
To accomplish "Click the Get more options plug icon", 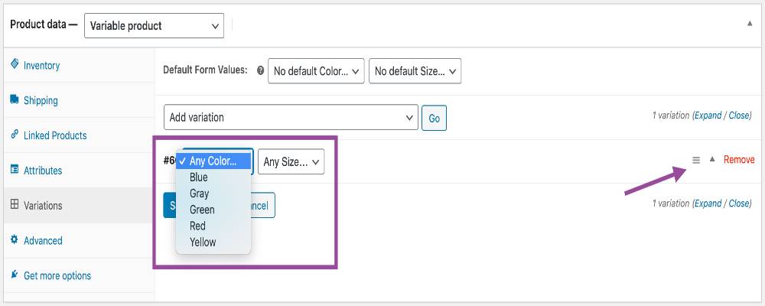I will [x=15, y=275].
